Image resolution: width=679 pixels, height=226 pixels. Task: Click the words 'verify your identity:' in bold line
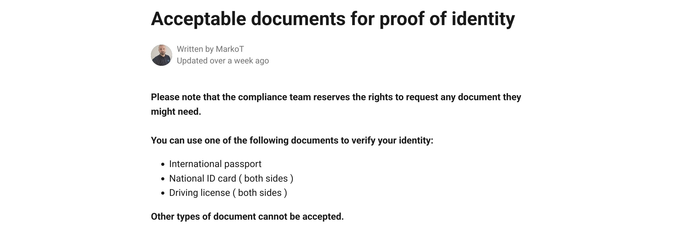click(x=392, y=140)
